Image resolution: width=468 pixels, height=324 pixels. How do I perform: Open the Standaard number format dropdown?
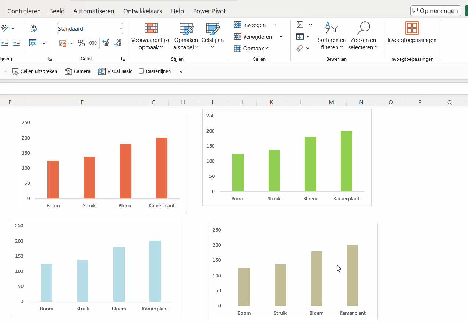tap(120, 29)
